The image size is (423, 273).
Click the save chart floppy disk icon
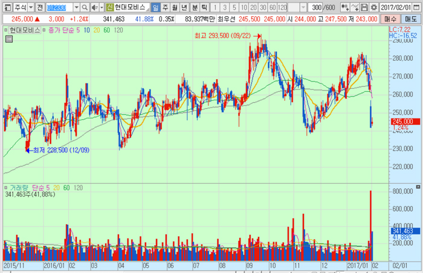(364, 7)
